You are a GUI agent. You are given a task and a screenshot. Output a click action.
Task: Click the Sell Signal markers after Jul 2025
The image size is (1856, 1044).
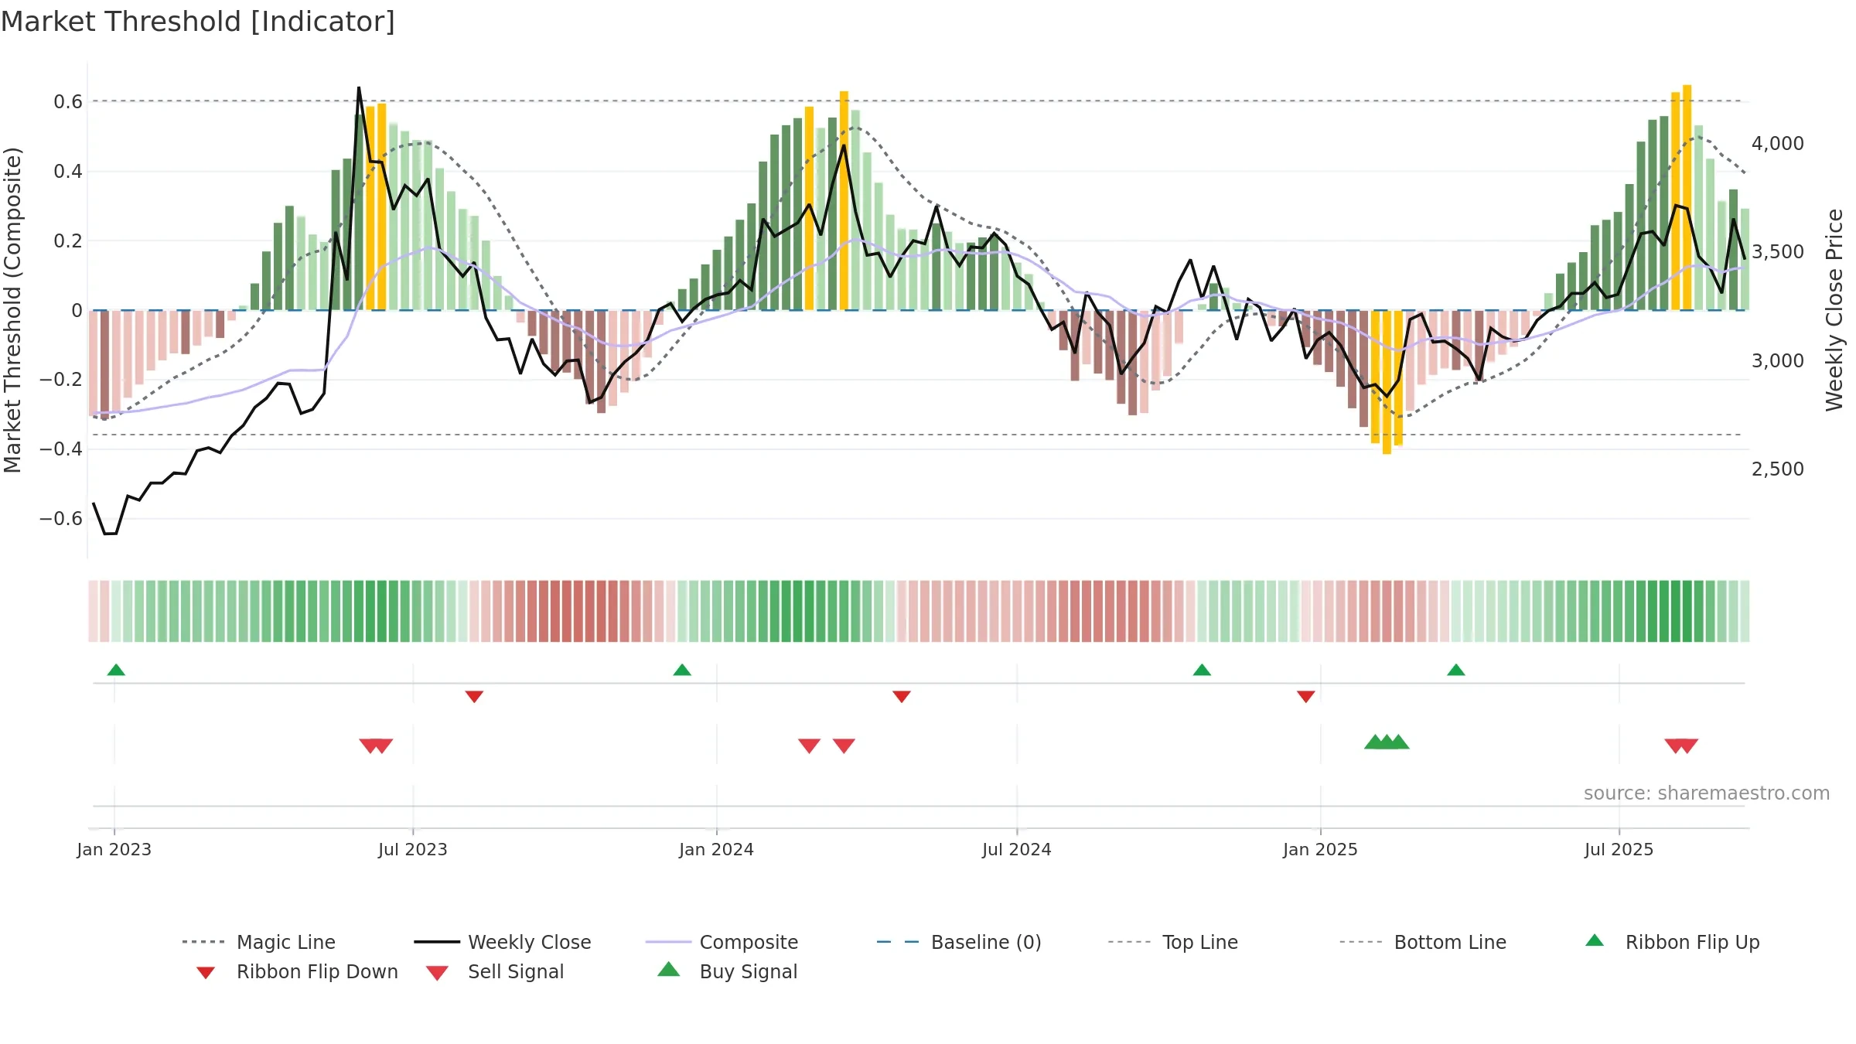pyautogui.click(x=1681, y=745)
